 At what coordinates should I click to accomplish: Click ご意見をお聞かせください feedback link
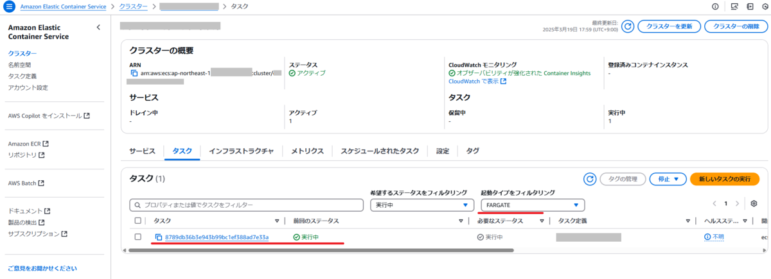(42, 268)
